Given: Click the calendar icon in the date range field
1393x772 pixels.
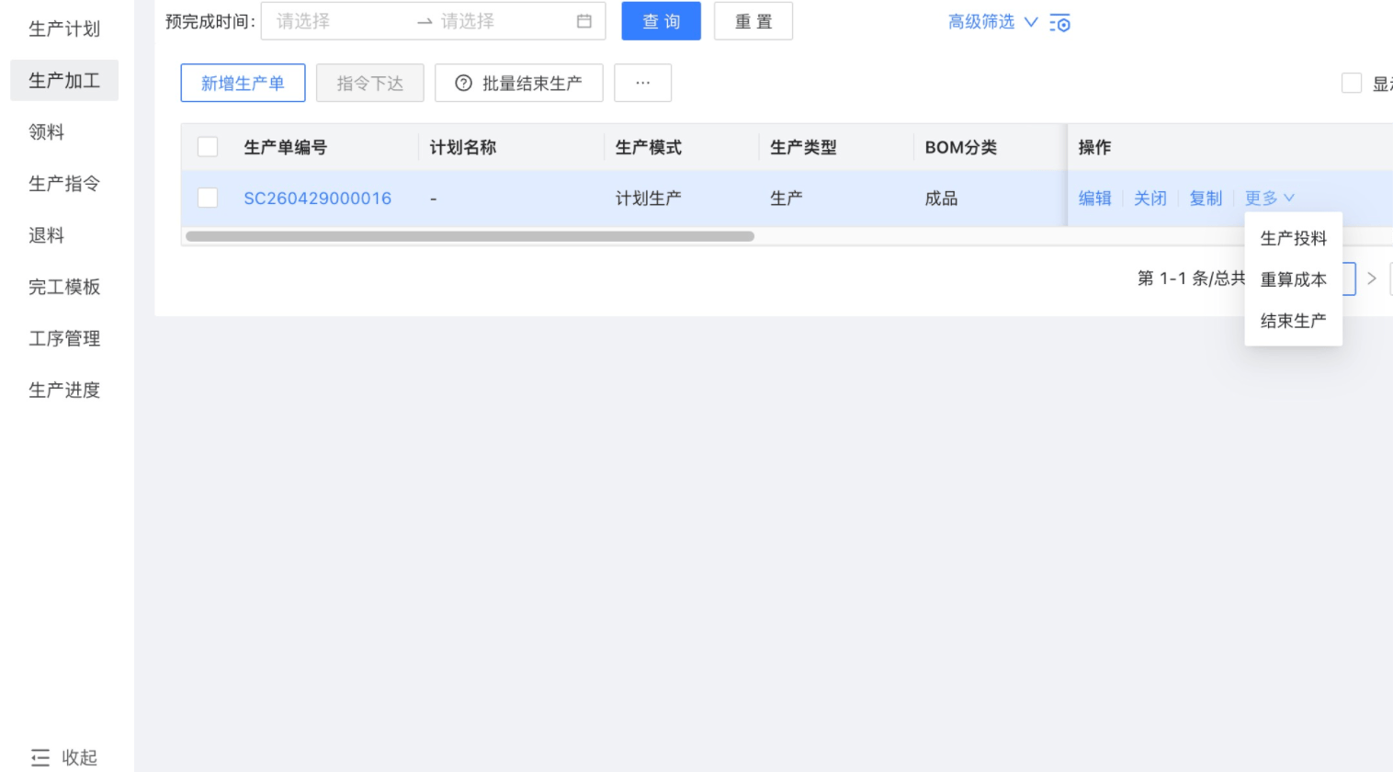Looking at the screenshot, I should [x=583, y=21].
